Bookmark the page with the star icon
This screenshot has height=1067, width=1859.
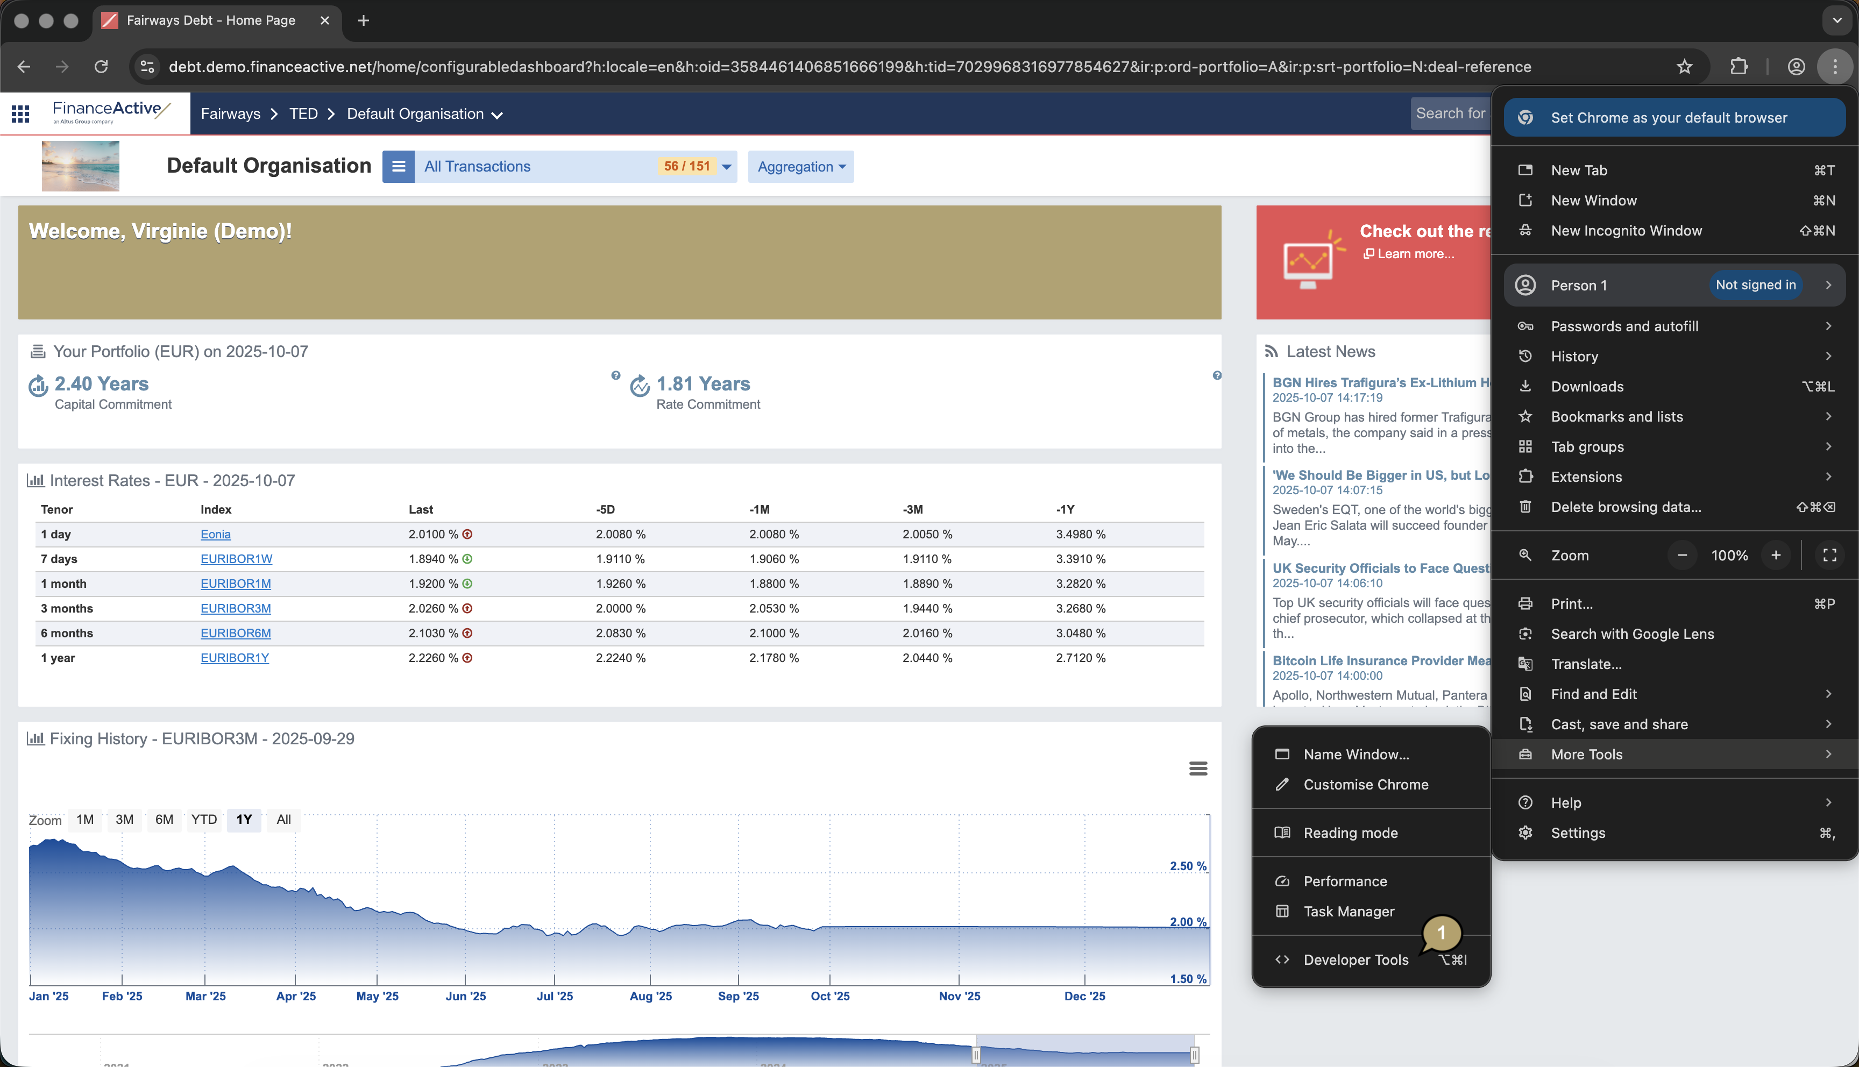1685,67
